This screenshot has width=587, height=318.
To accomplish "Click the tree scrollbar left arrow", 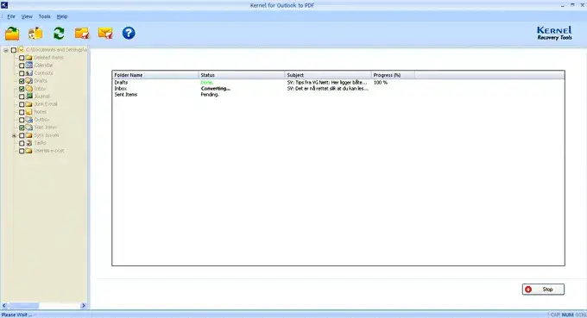I will tap(4, 306).
